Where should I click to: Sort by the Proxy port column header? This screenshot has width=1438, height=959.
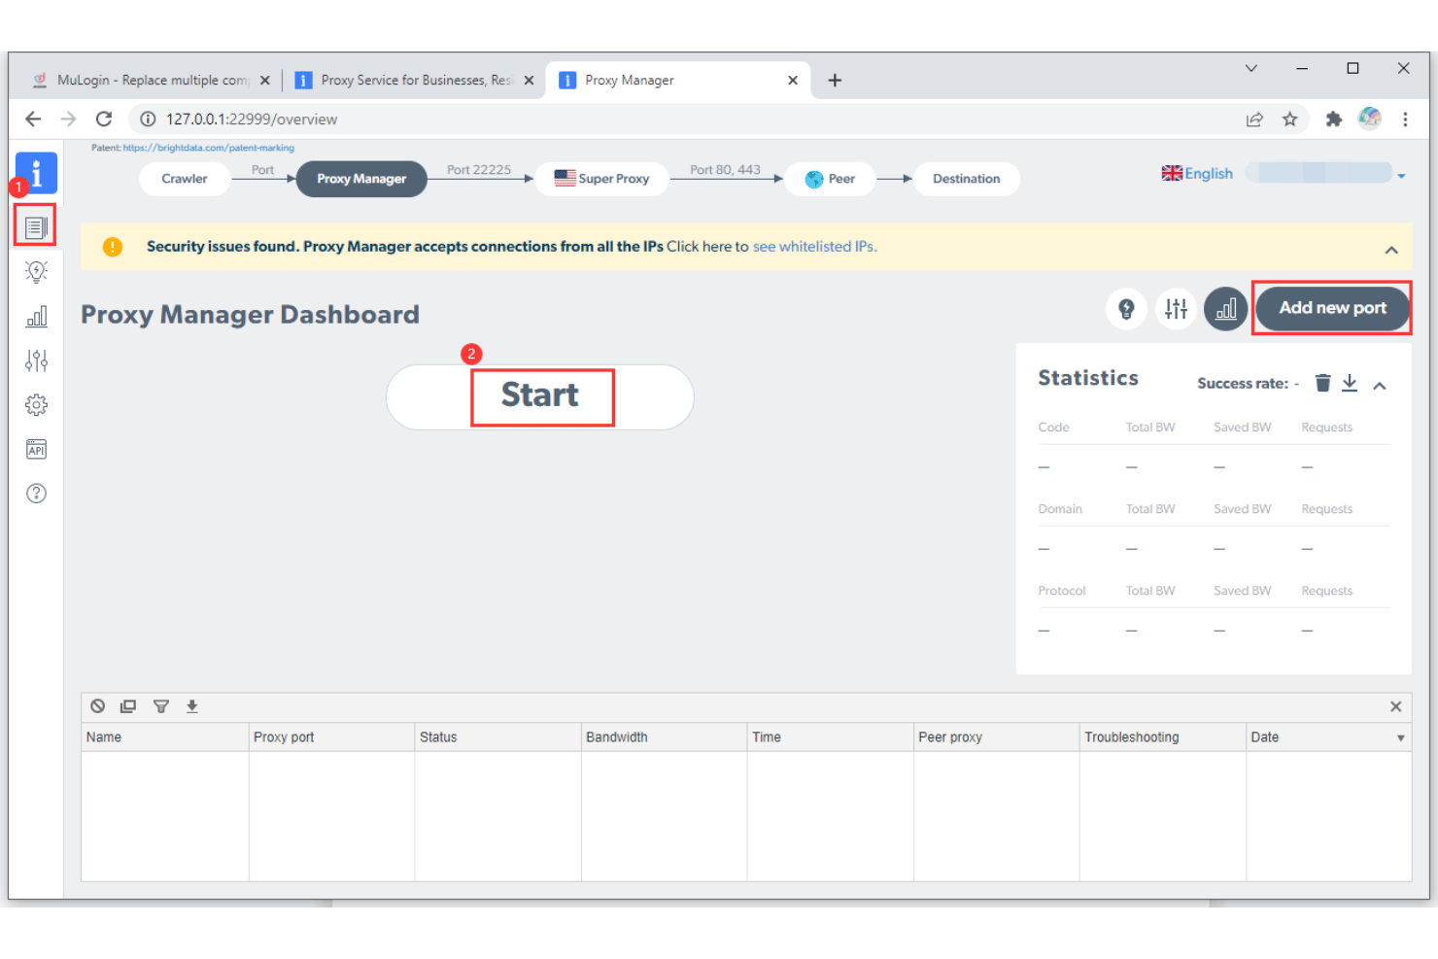(331, 737)
